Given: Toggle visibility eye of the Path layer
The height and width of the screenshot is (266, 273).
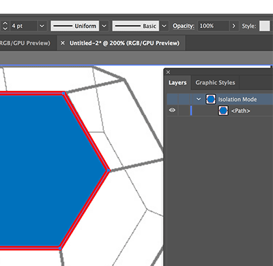Looking at the screenshot, I should [172, 110].
